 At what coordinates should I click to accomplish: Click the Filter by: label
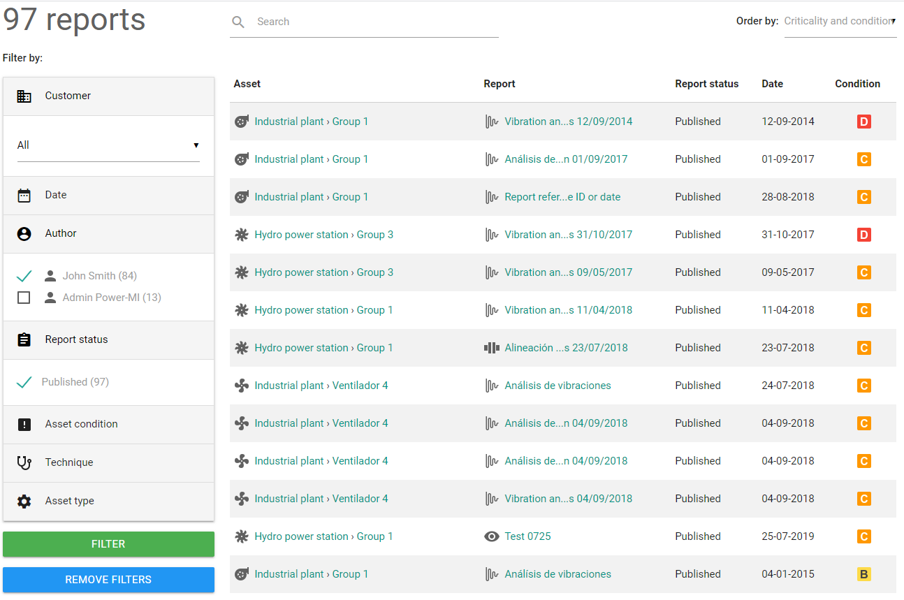tap(23, 58)
